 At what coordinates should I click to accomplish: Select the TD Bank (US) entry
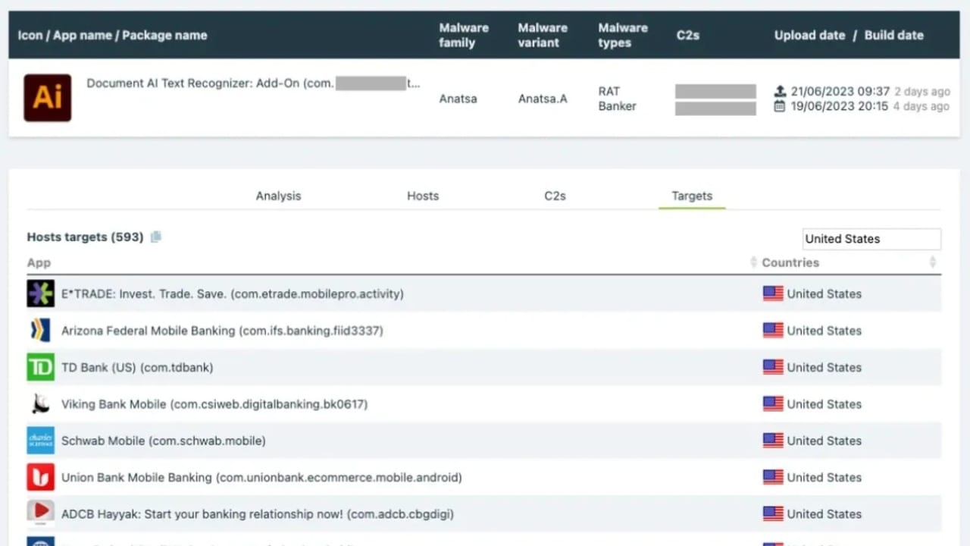pyautogui.click(x=137, y=367)
